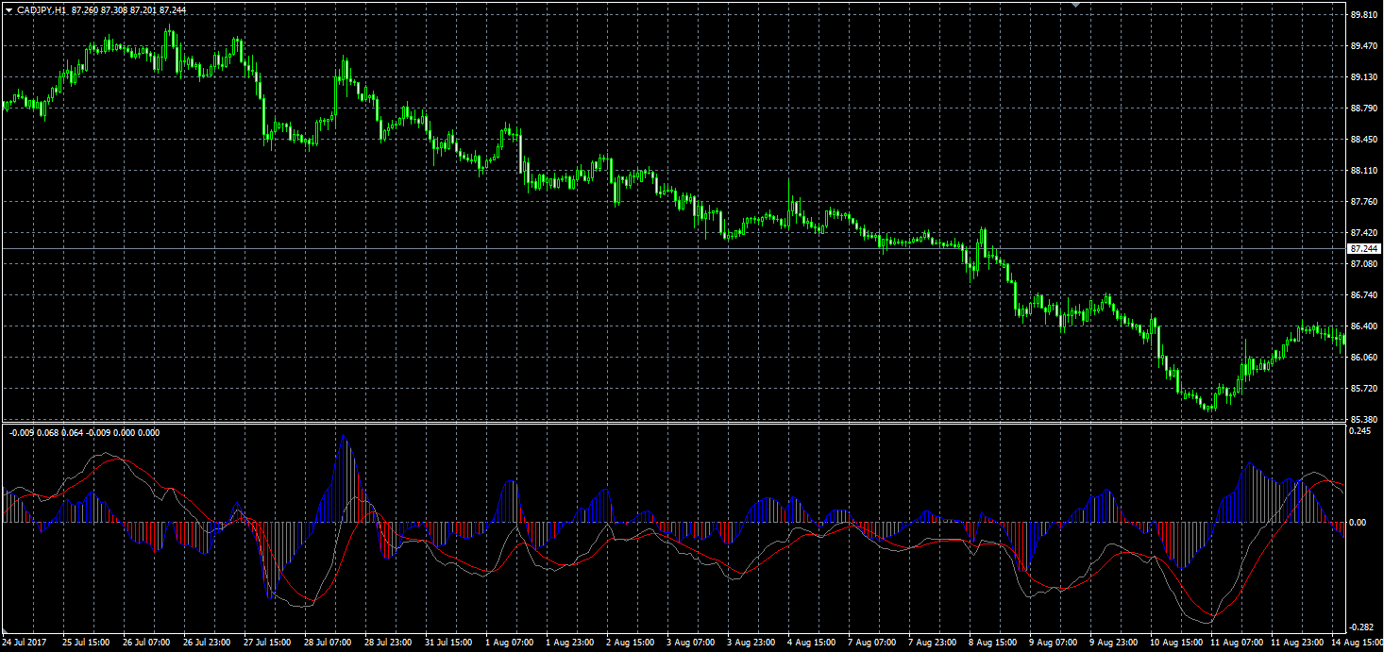Click the 10 Aug 15:00 time label
The width and height of the screenshot is (1384, 652).
[x=1174, y=642]
